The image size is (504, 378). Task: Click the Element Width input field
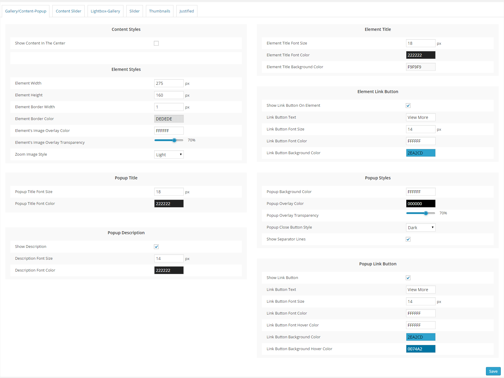[169, 83]
